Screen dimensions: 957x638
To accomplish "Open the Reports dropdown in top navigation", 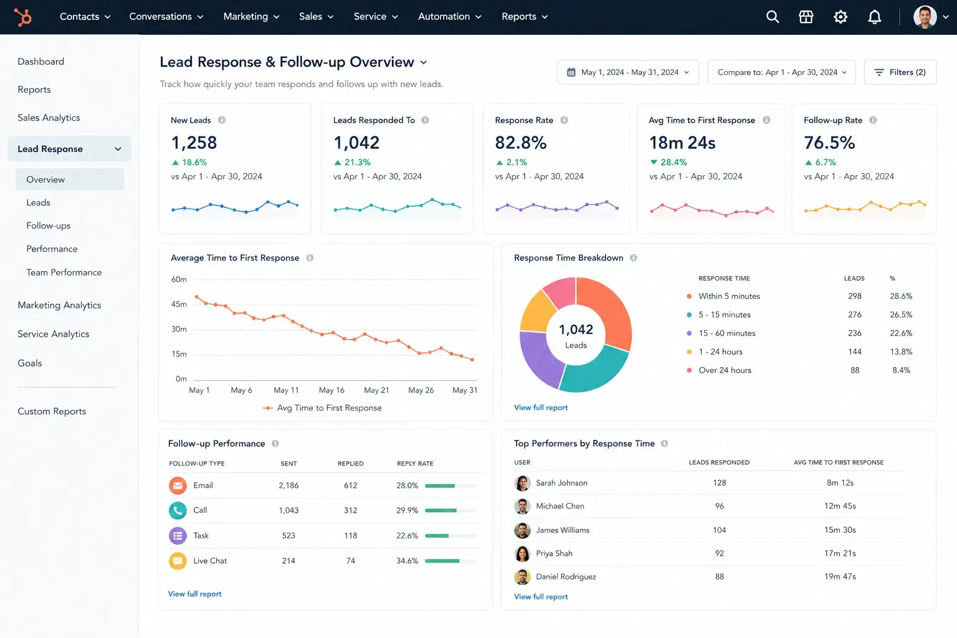I will point(525,17).
